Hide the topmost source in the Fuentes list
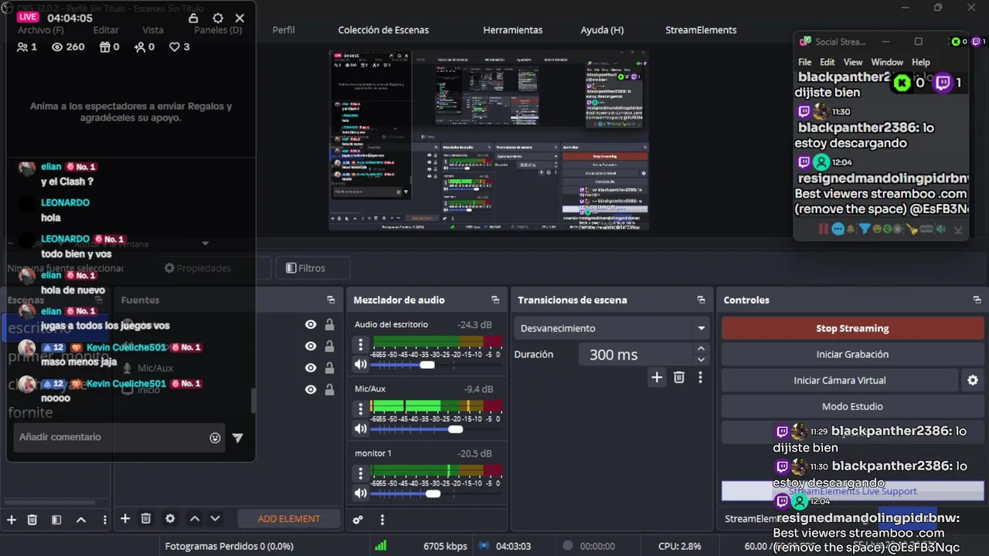The height and width of the screenshot is (556, 989). tap(311, 325)
